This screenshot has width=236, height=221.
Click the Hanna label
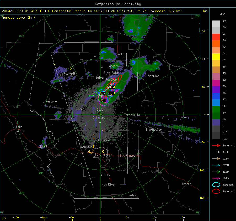[x=183, y=117]
